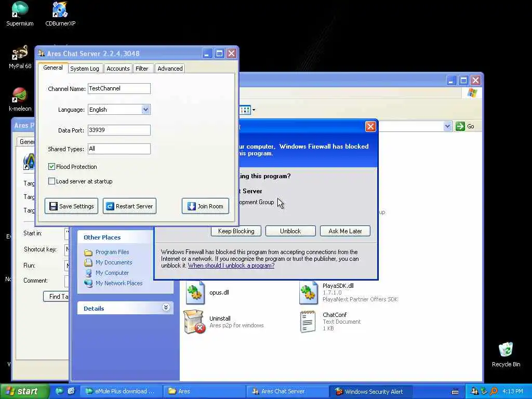Click the Join Room button

click(205, 206)
